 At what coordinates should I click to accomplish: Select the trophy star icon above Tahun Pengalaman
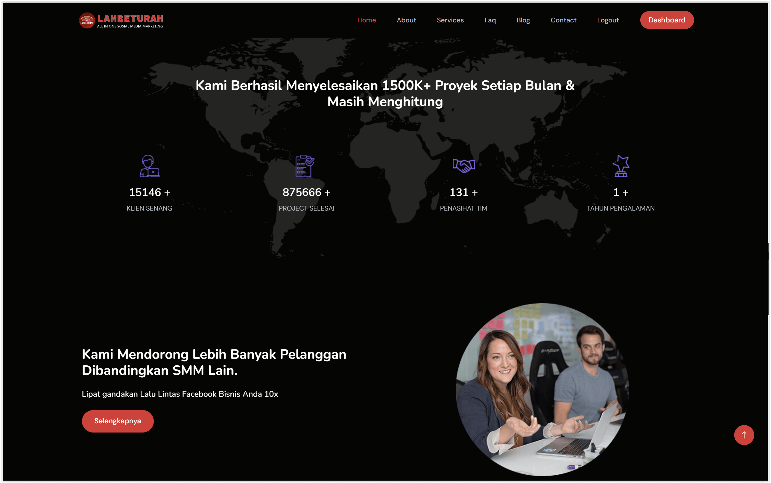point(621,165)
